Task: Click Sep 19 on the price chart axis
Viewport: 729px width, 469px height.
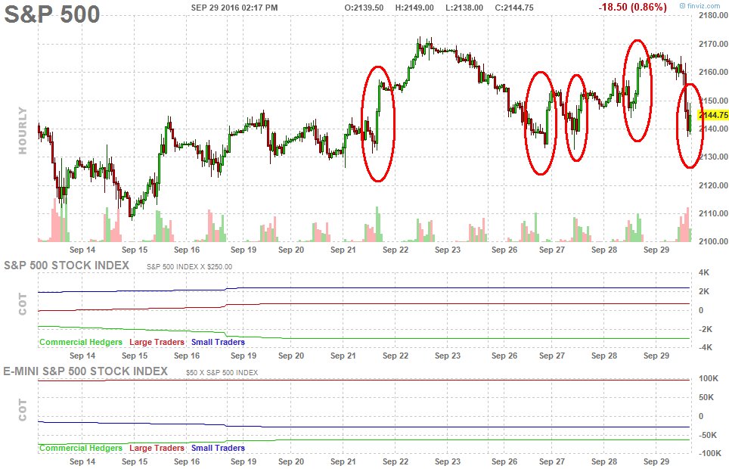Action: click(x=244, y=250)
